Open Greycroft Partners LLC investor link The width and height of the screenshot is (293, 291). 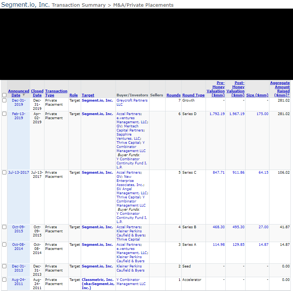[x=132, y=102]
